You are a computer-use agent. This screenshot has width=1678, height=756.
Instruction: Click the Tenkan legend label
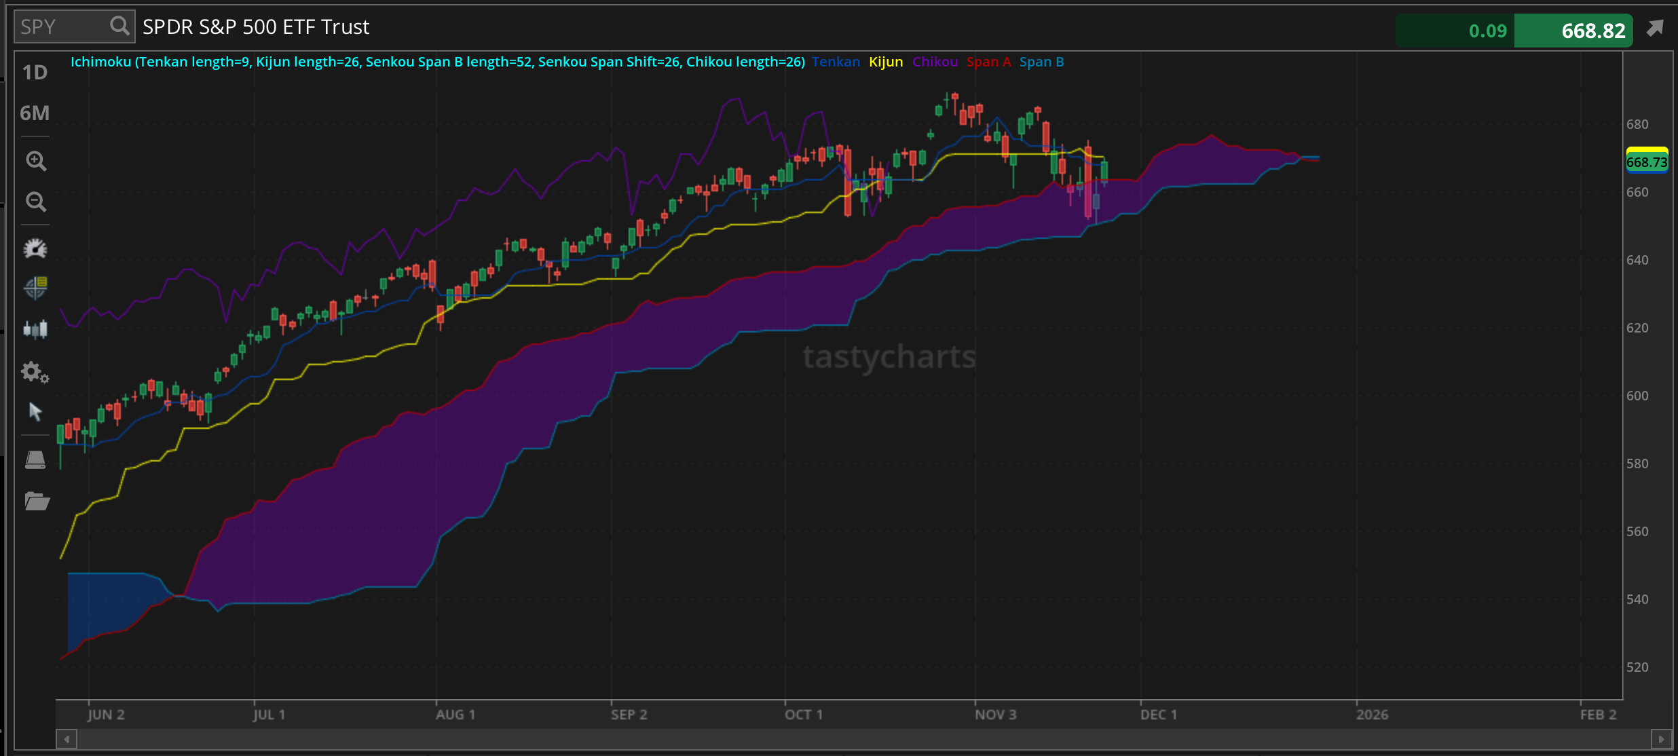point(836,62)
